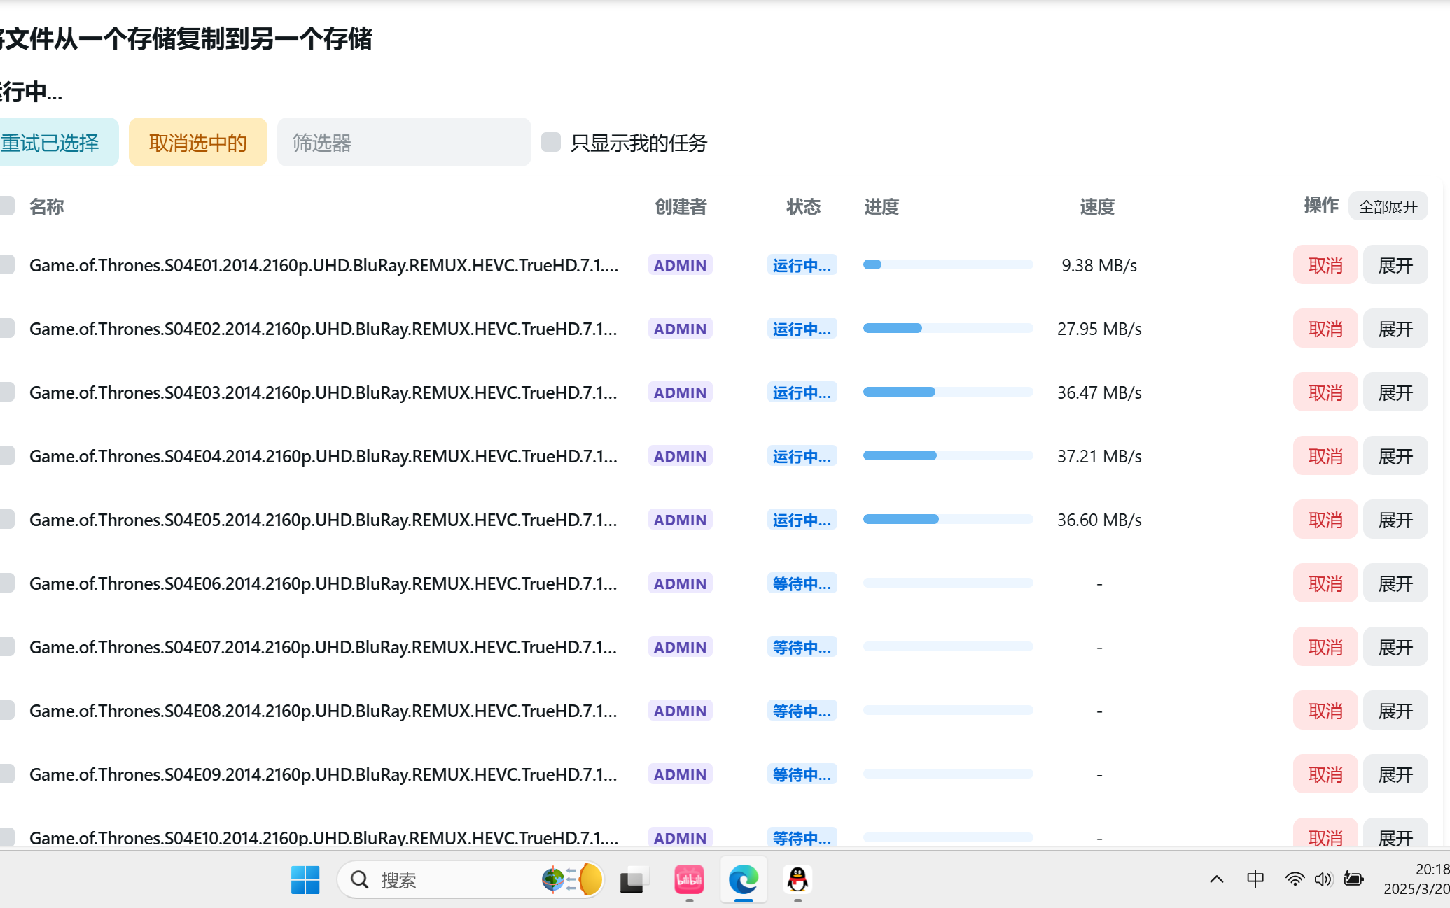Toggle the 只显示我的任务 checkbox
Screen dimensions: 1450x908
click(x=551, y=142)
